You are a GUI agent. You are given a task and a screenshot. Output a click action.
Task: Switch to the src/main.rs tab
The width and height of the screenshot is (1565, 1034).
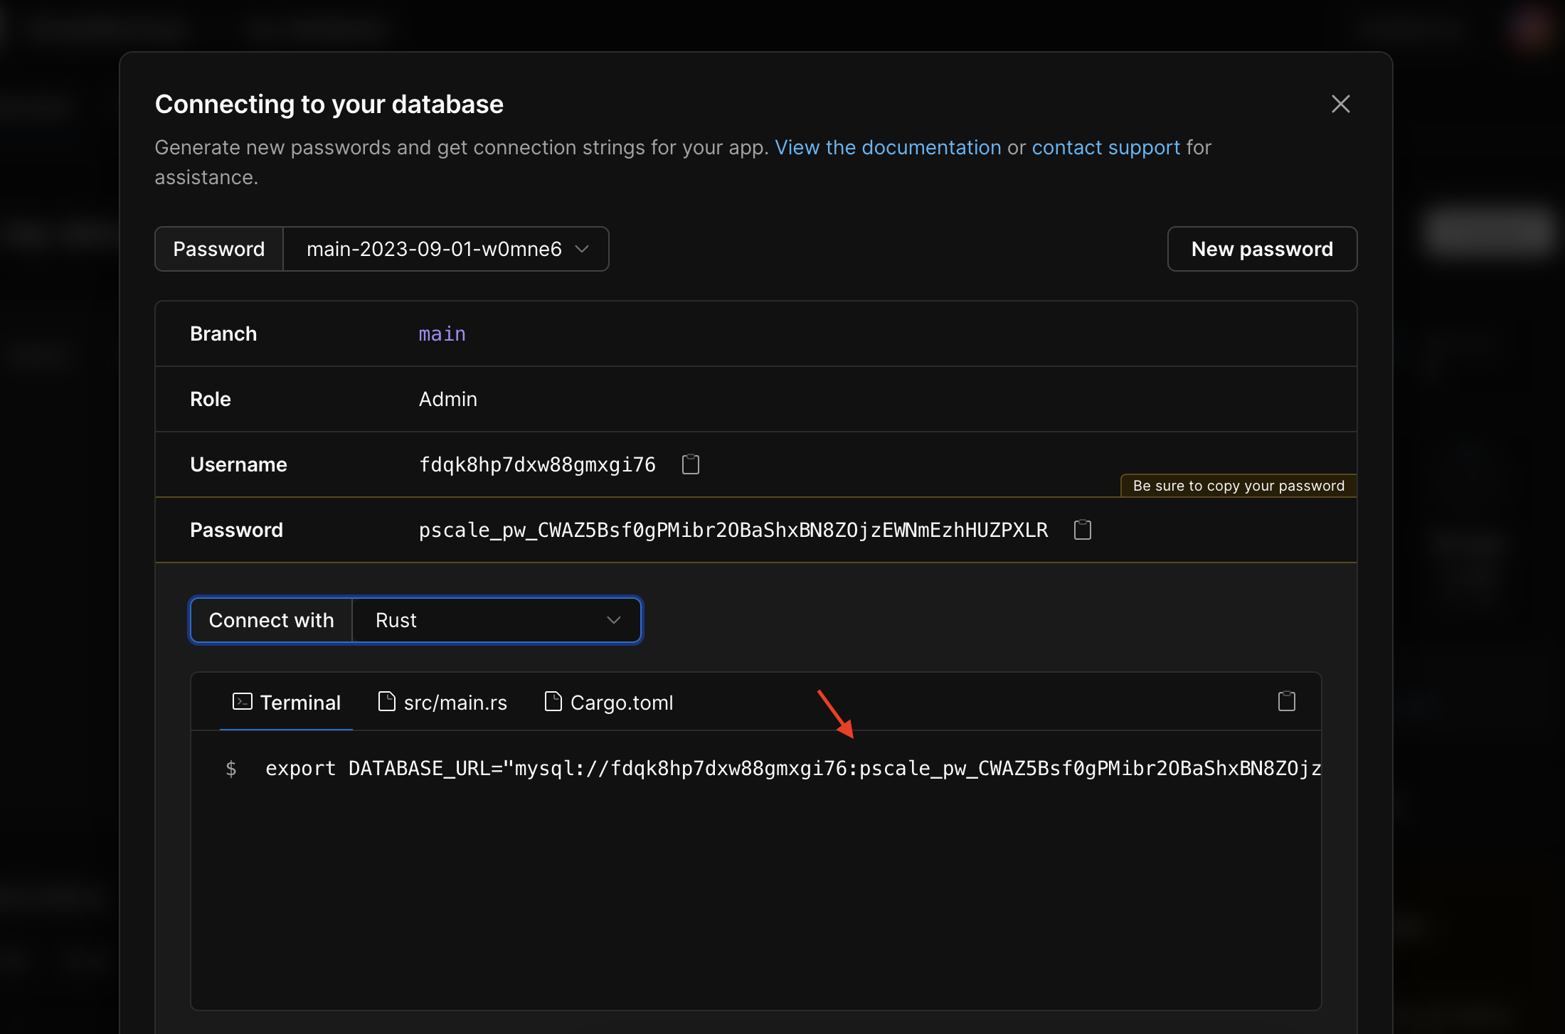point(455,703)
